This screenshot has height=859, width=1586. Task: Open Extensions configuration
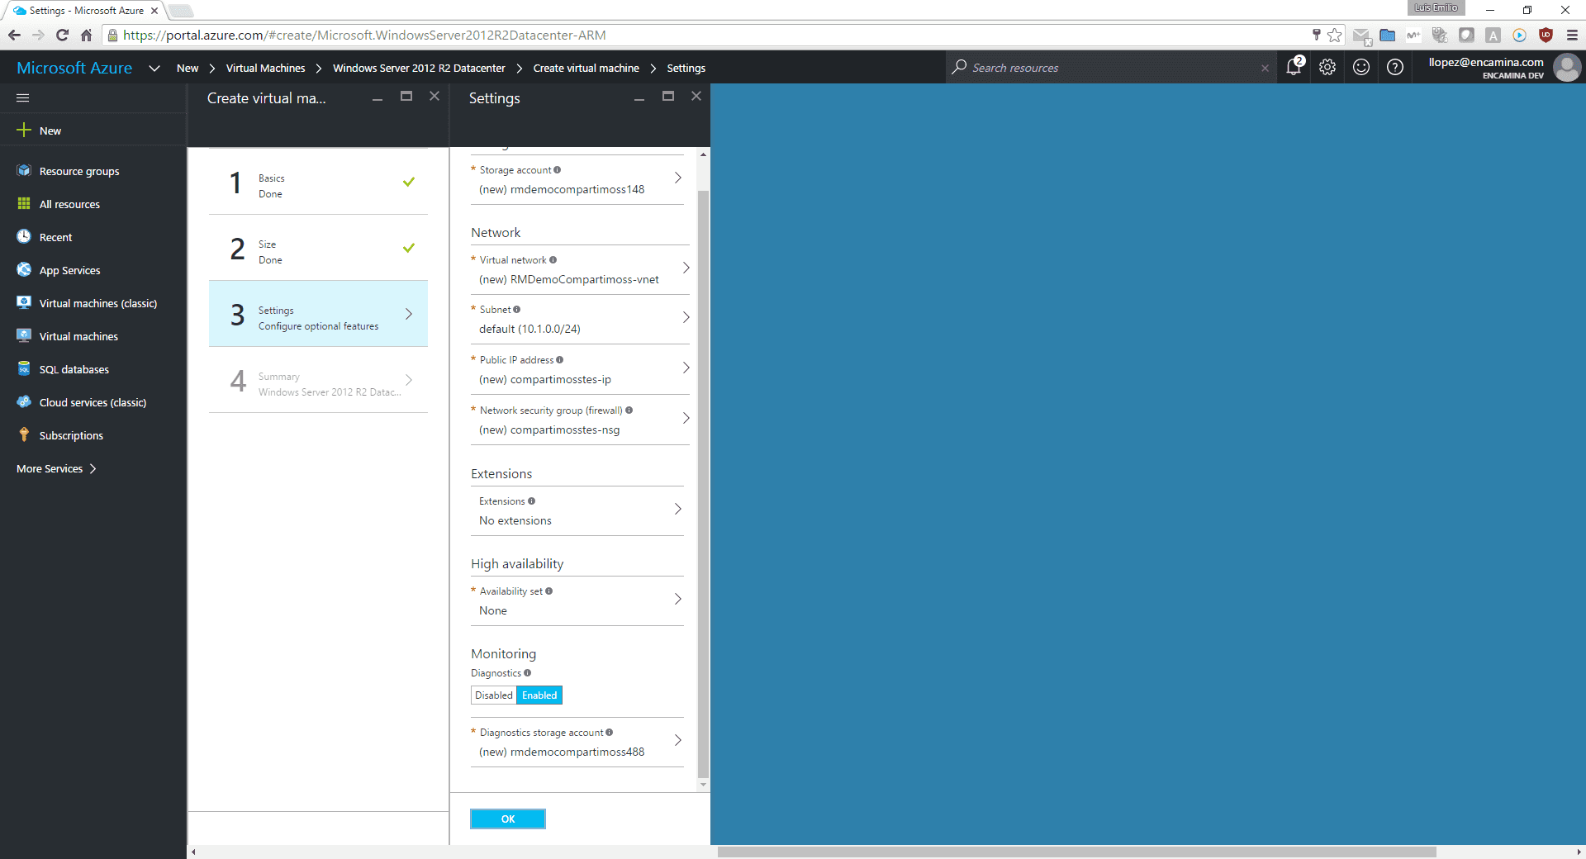coord(577,510)
